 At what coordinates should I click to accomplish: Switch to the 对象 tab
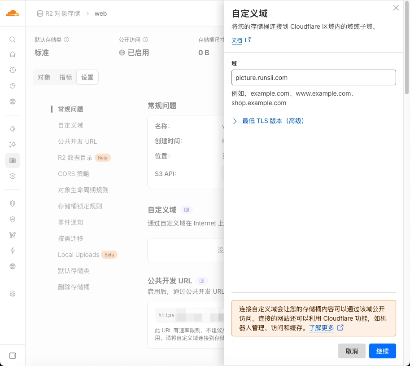[x=44, y=77]
